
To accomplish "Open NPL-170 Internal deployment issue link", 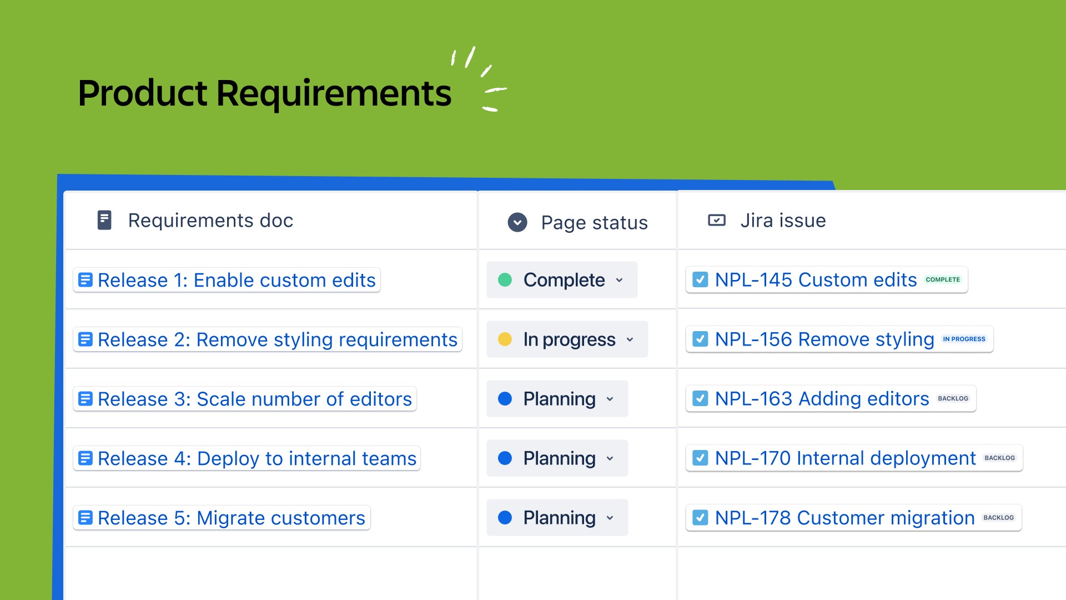I will tap(844, 458).
